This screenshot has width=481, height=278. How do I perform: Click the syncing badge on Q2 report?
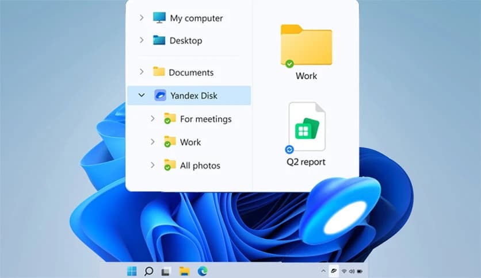[x=289, y=149]
